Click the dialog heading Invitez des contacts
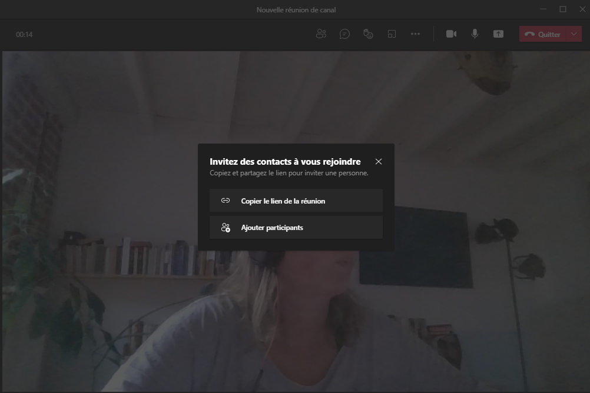Viewport: 590px width, 393px height. (x=285, y=162)
